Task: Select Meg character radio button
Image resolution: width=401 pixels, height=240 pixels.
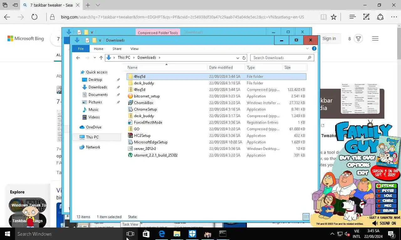Action: click(x=379, y=206)
